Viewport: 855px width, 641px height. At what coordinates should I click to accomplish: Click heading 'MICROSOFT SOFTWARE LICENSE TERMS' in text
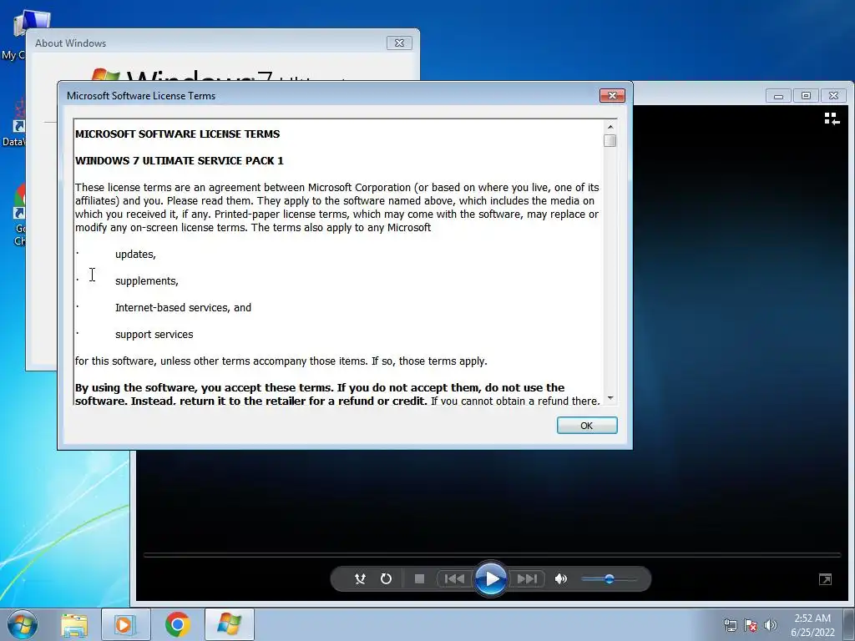(x=177, y=134)
